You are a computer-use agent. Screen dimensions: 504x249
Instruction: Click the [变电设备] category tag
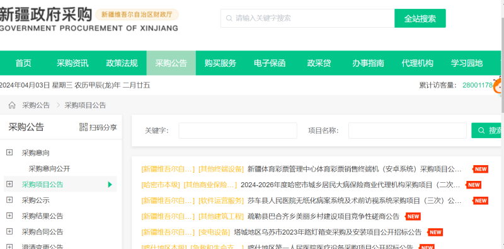214,232
